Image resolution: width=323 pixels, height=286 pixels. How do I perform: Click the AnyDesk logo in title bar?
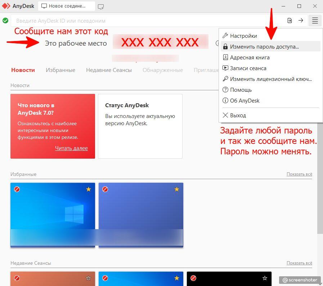[6, 6]
